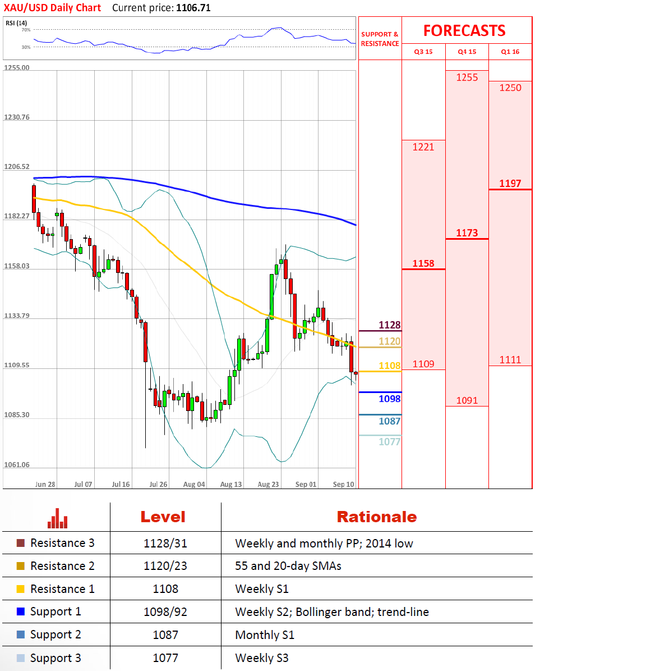Click the 1158 median forecast
The height and width of the screenshot is (671, 646).
(423, 263)
